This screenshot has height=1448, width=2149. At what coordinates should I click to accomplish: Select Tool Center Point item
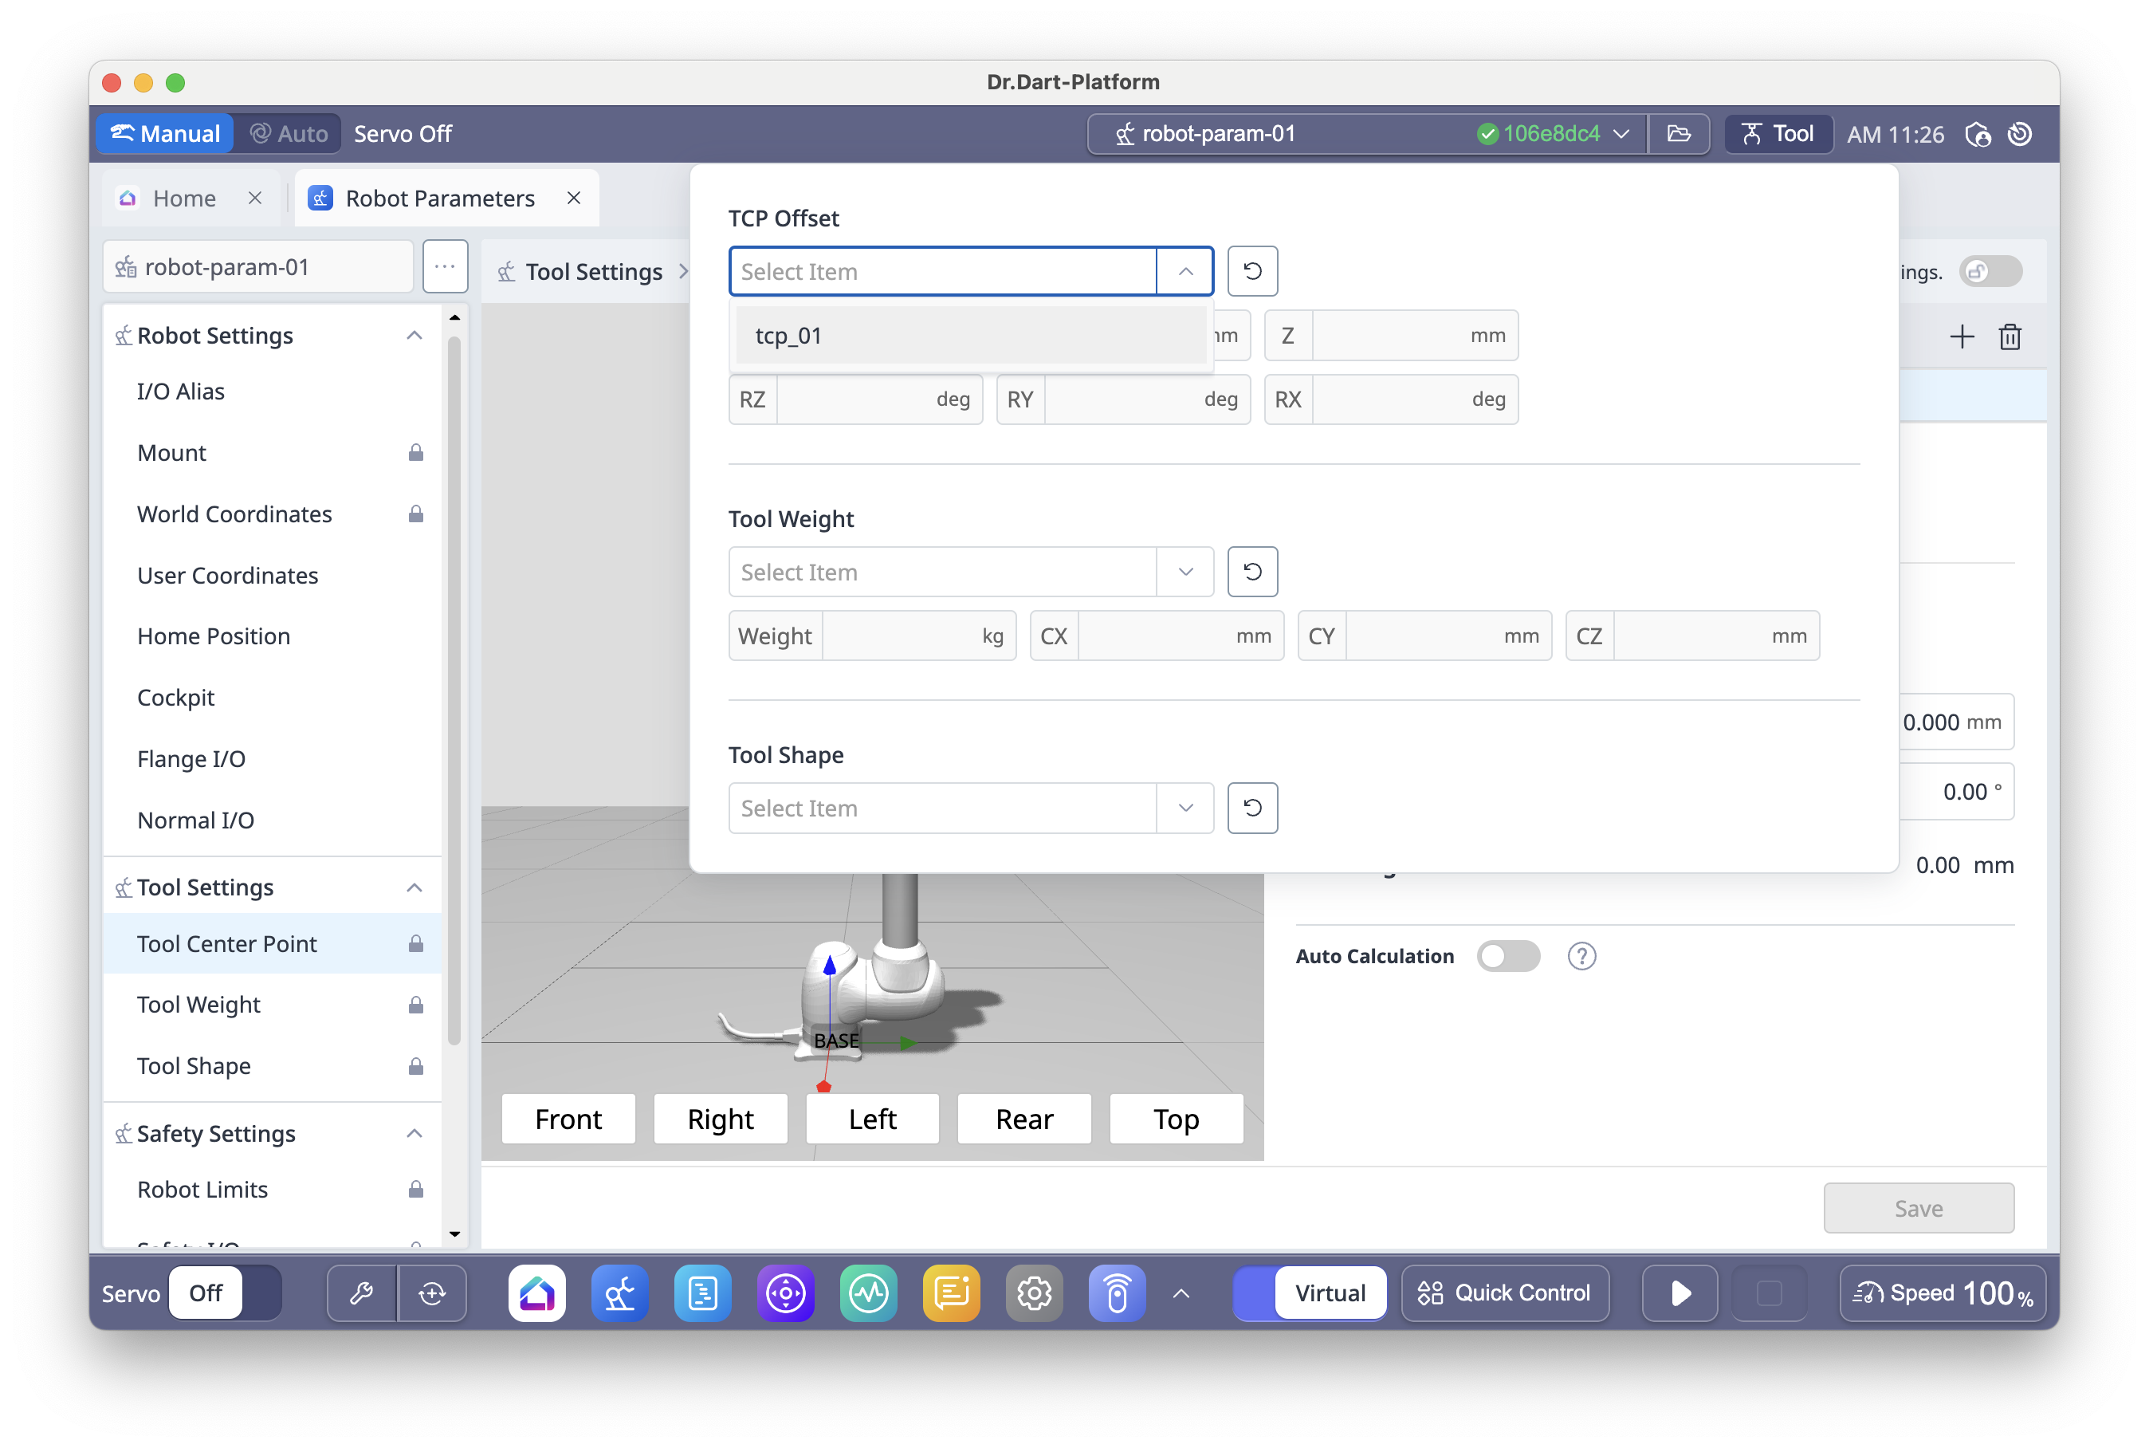coord(273,942)
